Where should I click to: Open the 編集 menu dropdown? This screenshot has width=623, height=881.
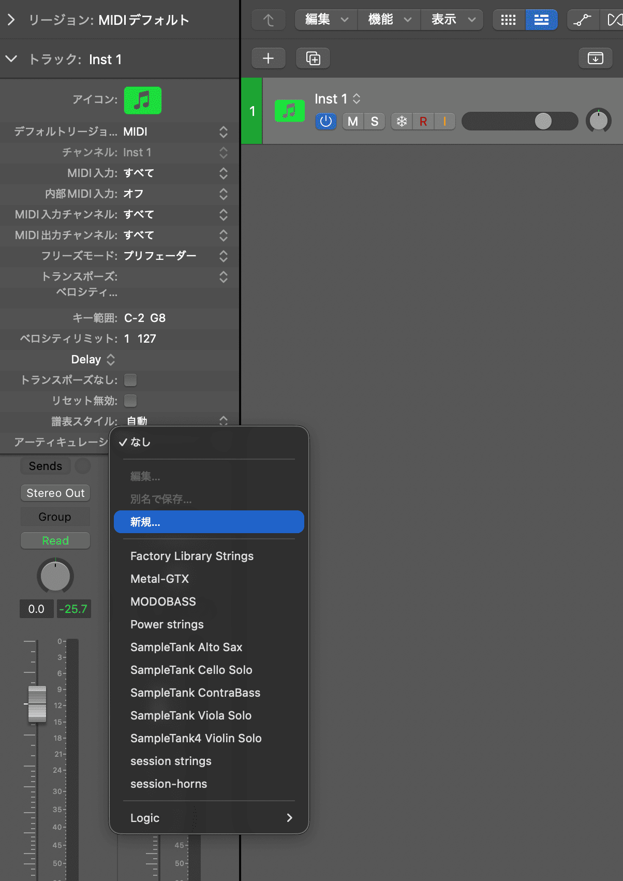327,20
